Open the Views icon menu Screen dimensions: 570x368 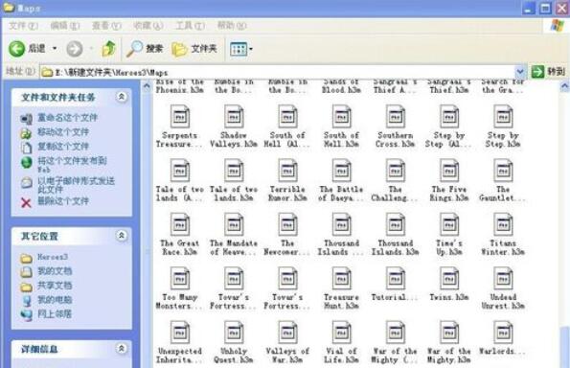tap(241, 49)
